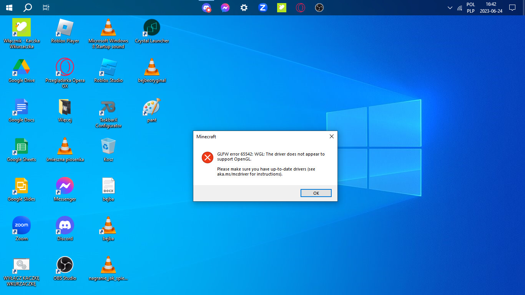
Task: Select the Kosz recycle bin icon
Action: pyautogui.click(x=108, y=150)
